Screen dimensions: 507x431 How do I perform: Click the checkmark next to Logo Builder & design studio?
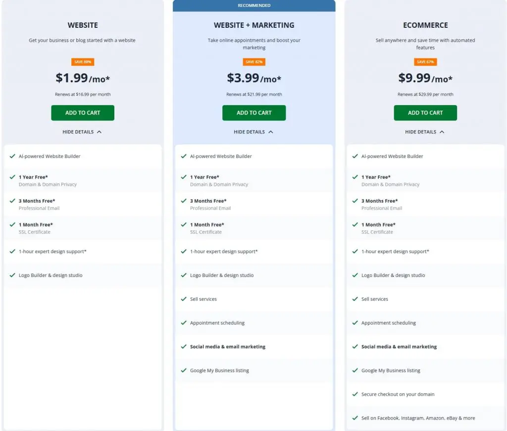click(12, 275)
